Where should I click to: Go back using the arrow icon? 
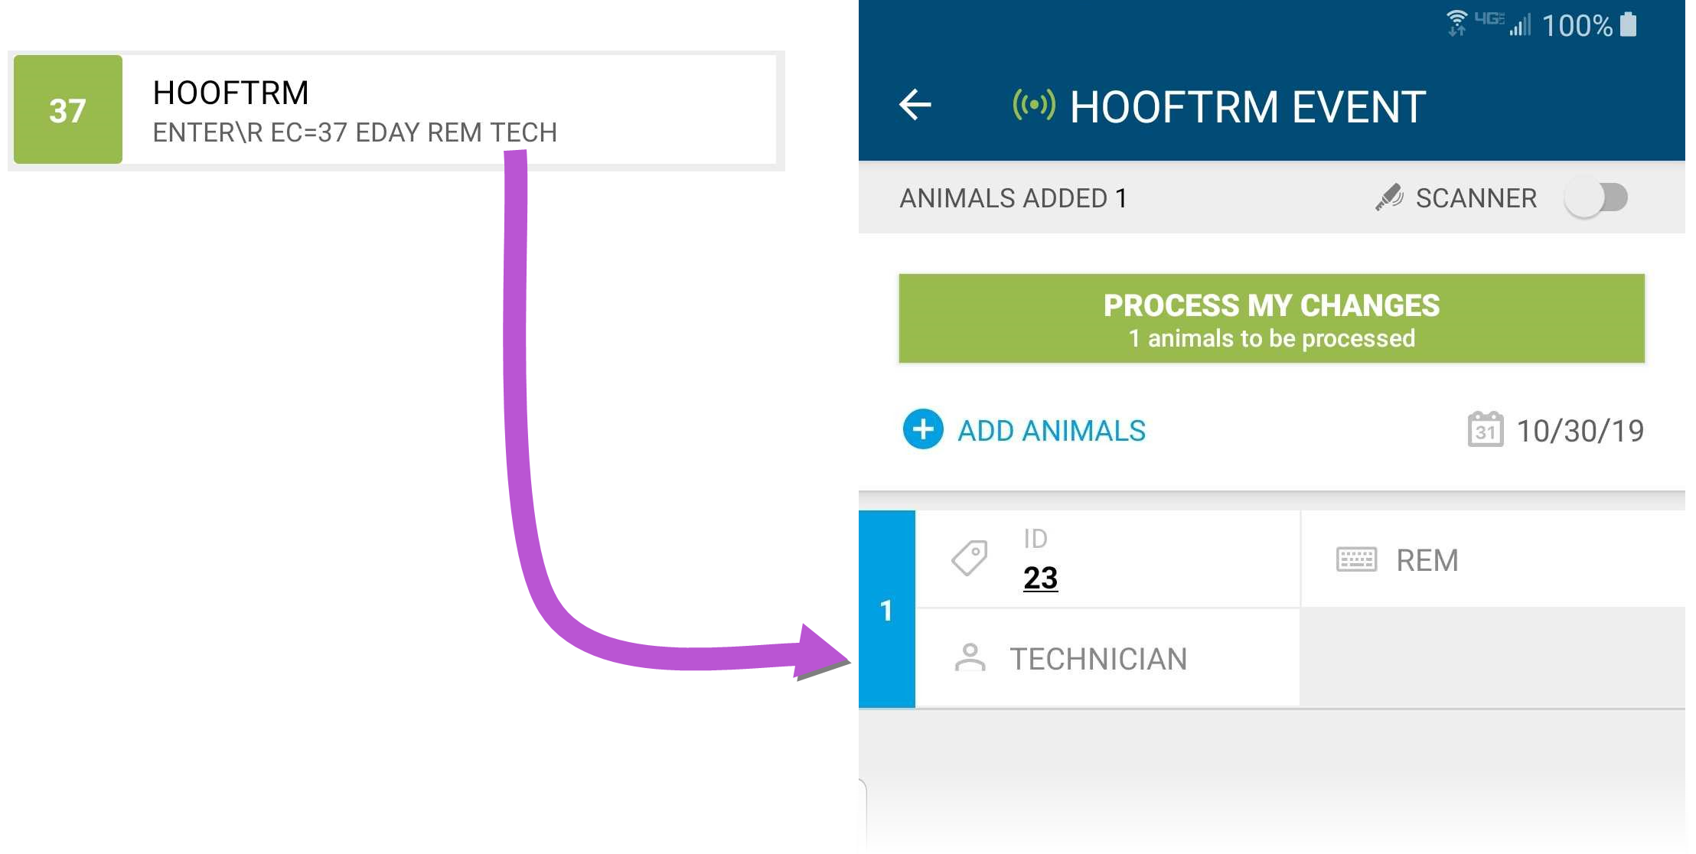coord(915,105)
